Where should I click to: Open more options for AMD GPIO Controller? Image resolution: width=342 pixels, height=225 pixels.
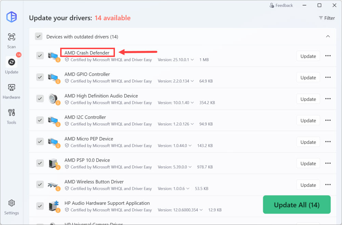pyautogui.click(x=328, y=77)
